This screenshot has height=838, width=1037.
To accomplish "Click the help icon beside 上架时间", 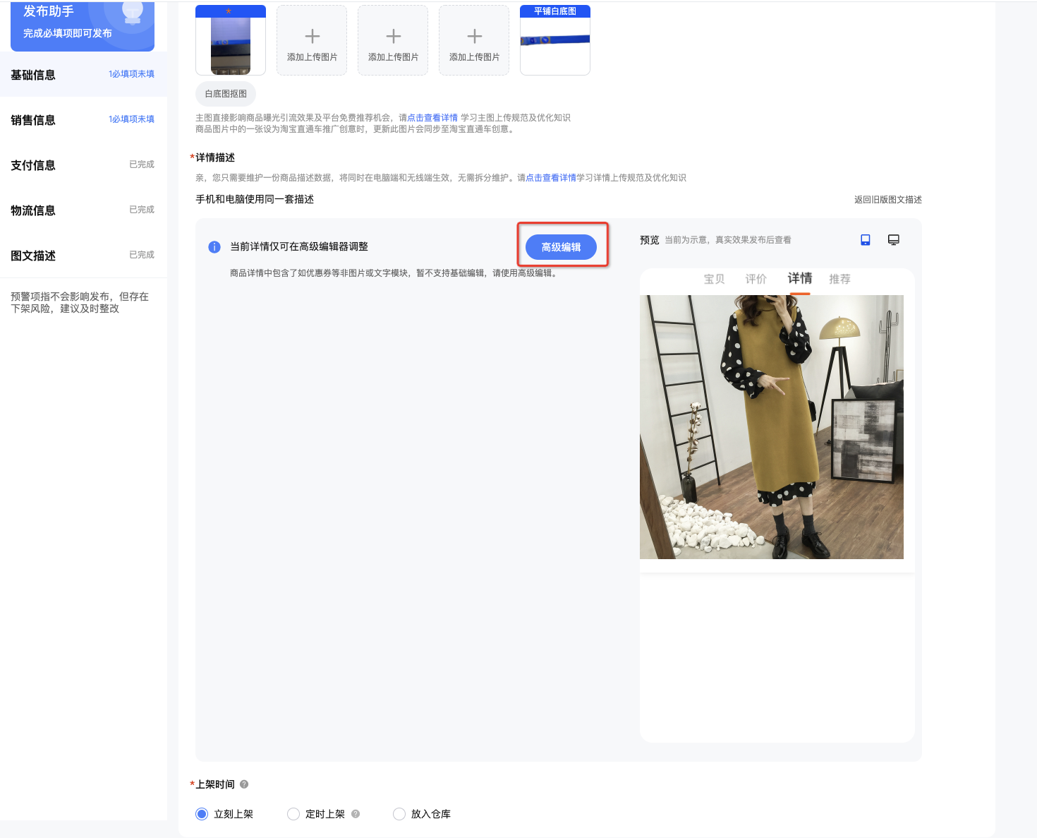I will pyautogui.click(x=244, y=784).
